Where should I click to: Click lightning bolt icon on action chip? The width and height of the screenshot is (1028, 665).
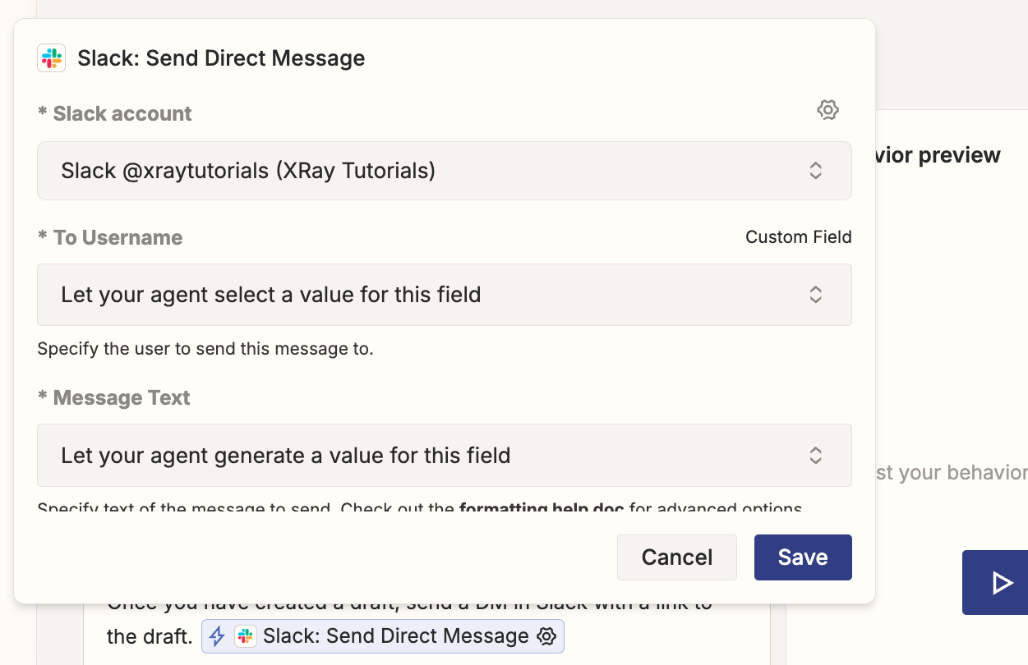pyautogui.click(x=217, y=636)
